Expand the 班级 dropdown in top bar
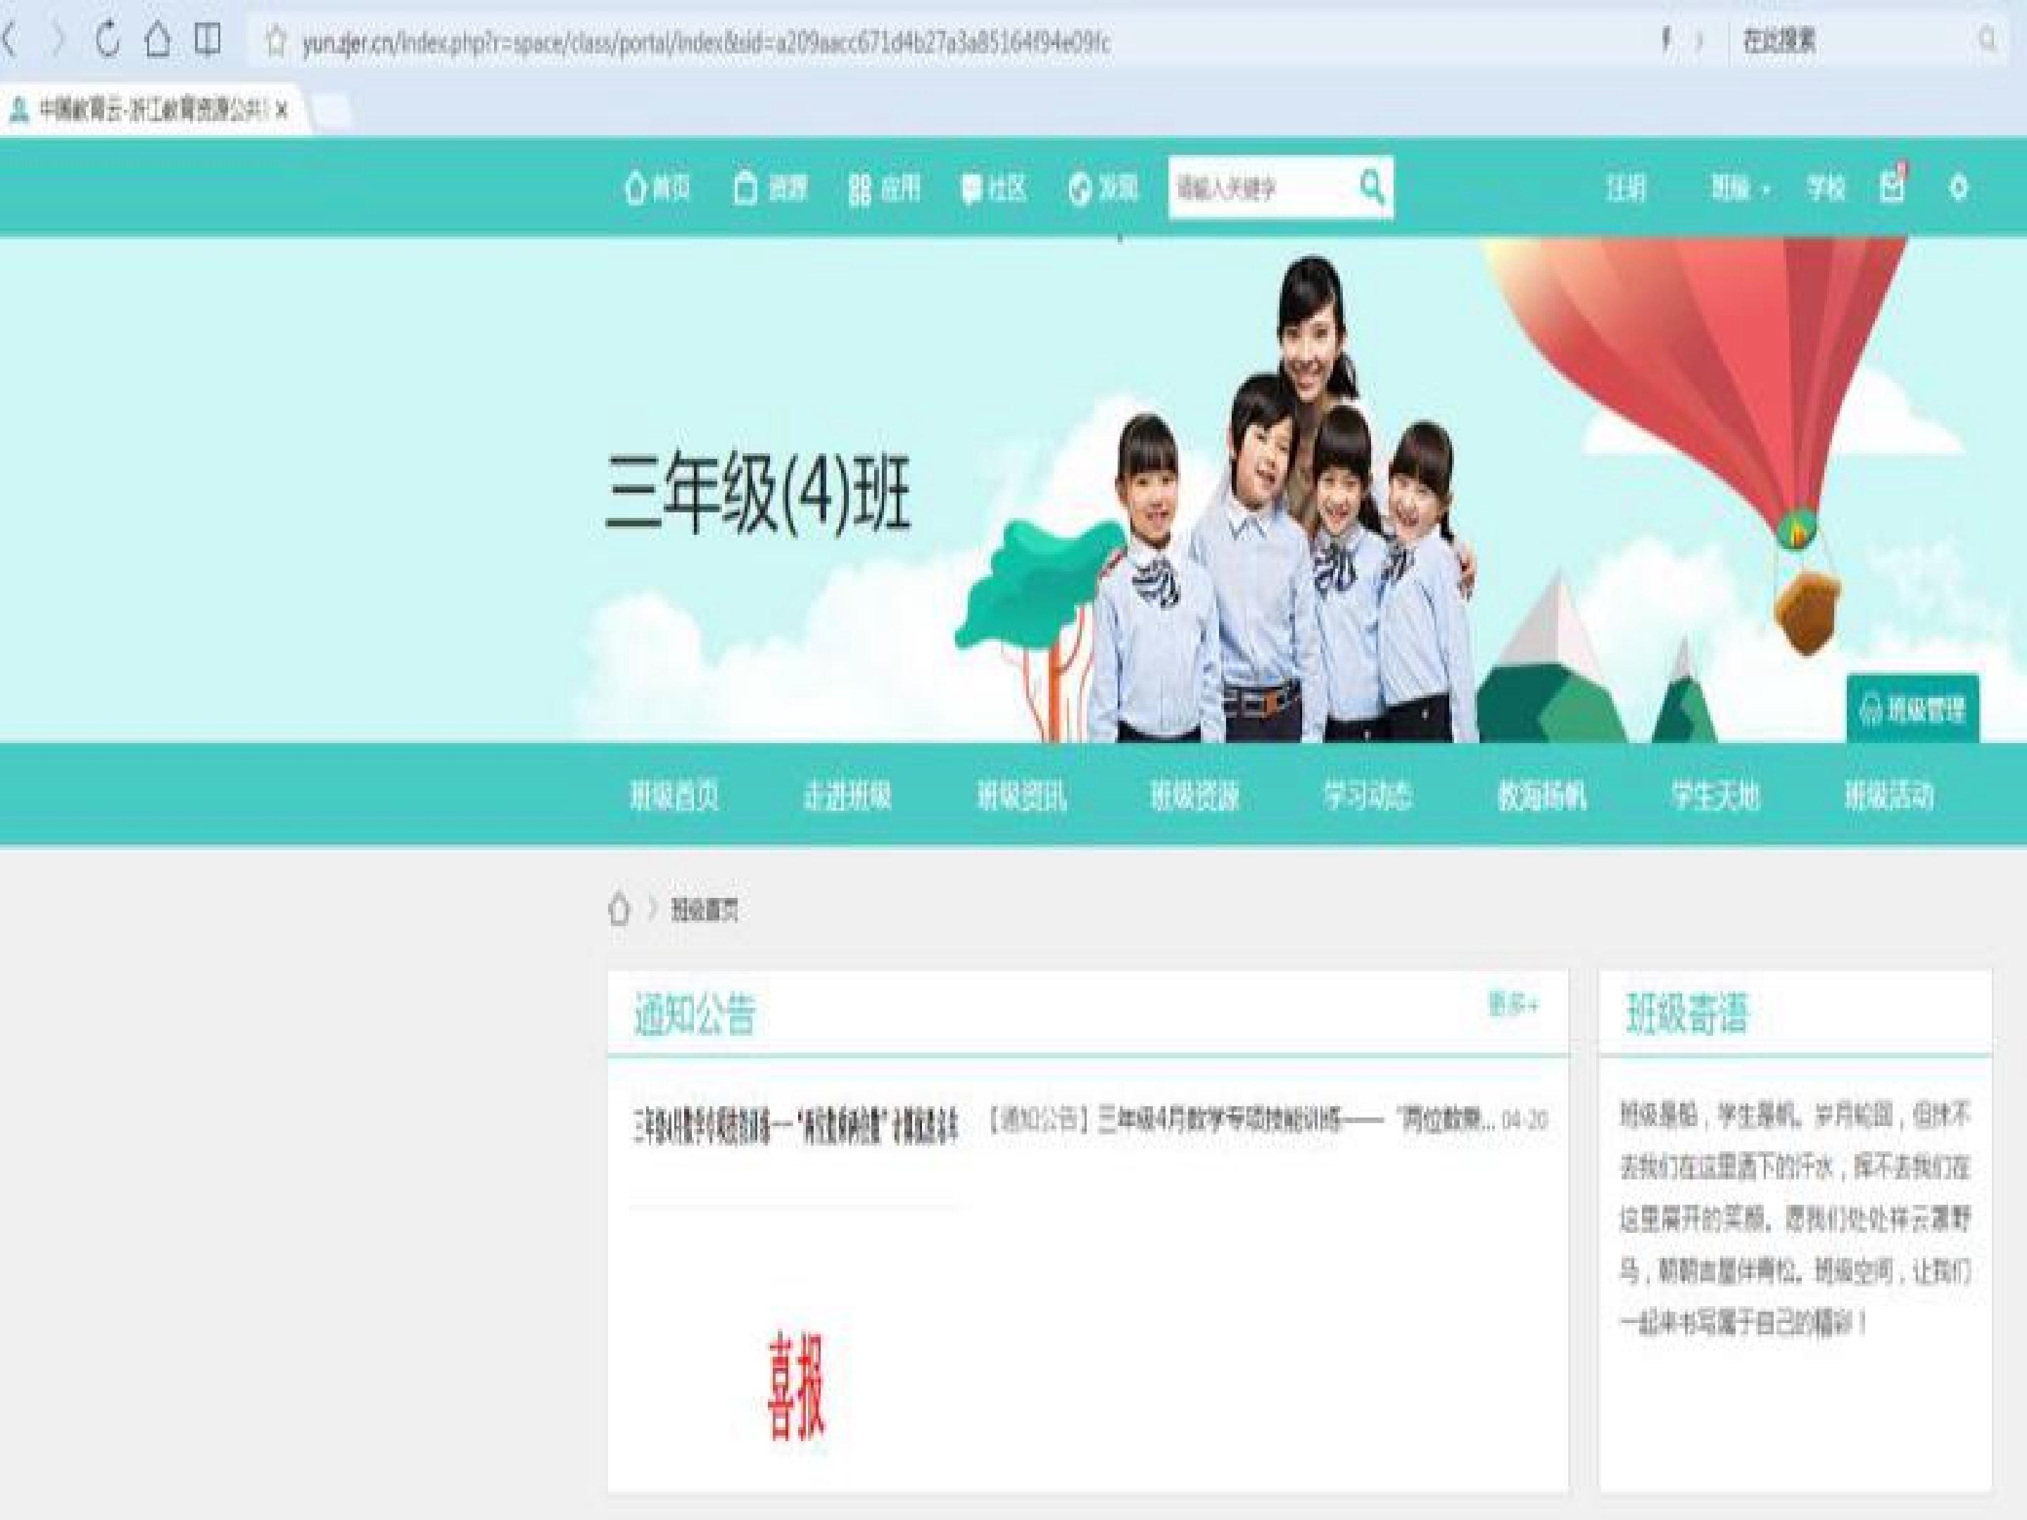The width and height of the screenshot is (2027, 1520). click(1740, 189)
